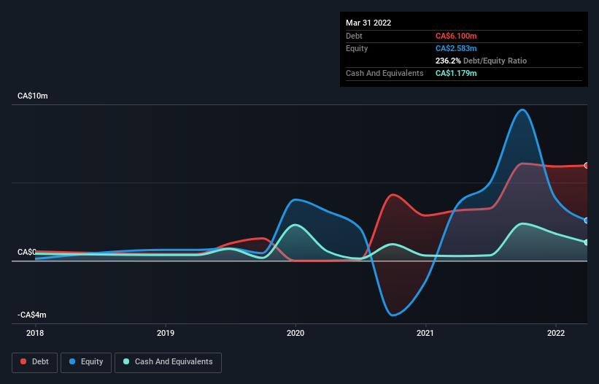Toggle Cash And Equivalents legend button
The image size is (599, 384).
tap(168, 362)
